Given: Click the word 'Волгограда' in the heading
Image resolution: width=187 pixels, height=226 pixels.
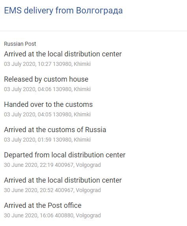Looking at the screenshot, I should 99,11.
